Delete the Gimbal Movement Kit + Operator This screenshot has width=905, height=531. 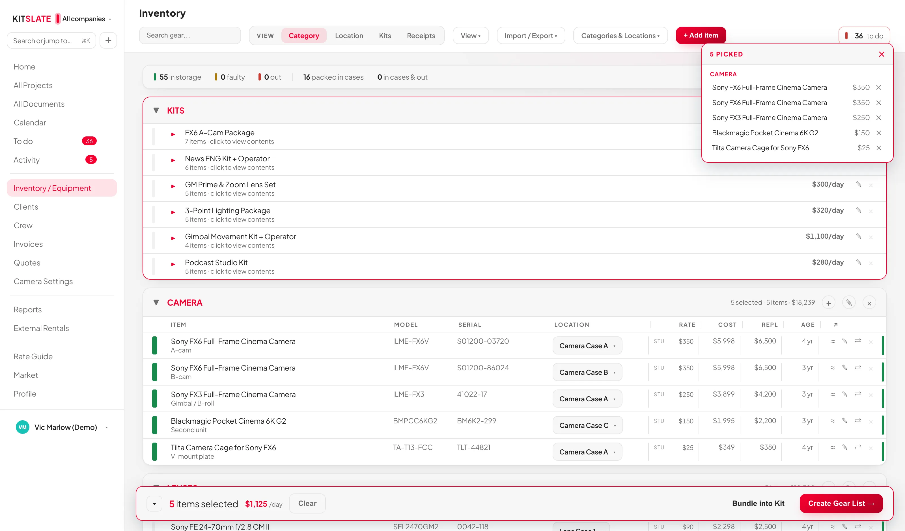click(x=871, y=238)
